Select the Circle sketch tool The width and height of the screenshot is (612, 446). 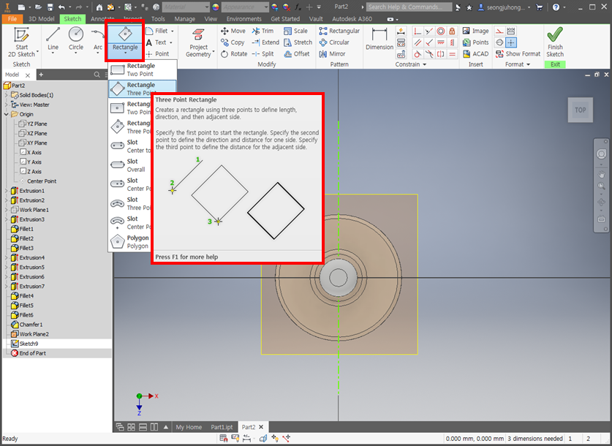[76, 39]
